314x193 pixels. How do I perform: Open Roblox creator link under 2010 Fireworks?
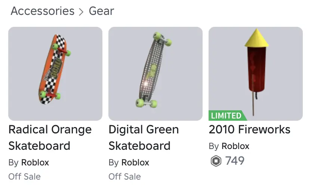pos(235,146)
